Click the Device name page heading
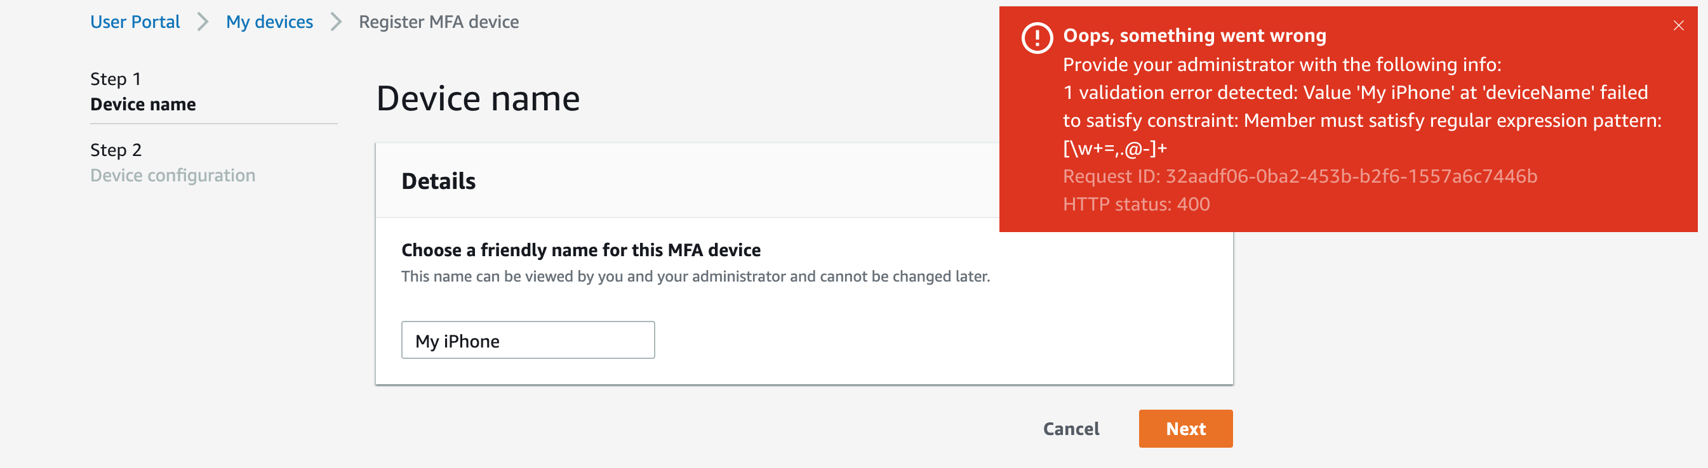 coord(478,98)
